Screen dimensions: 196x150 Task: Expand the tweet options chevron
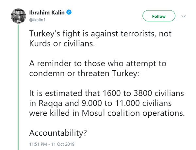[x=183, y=16]
